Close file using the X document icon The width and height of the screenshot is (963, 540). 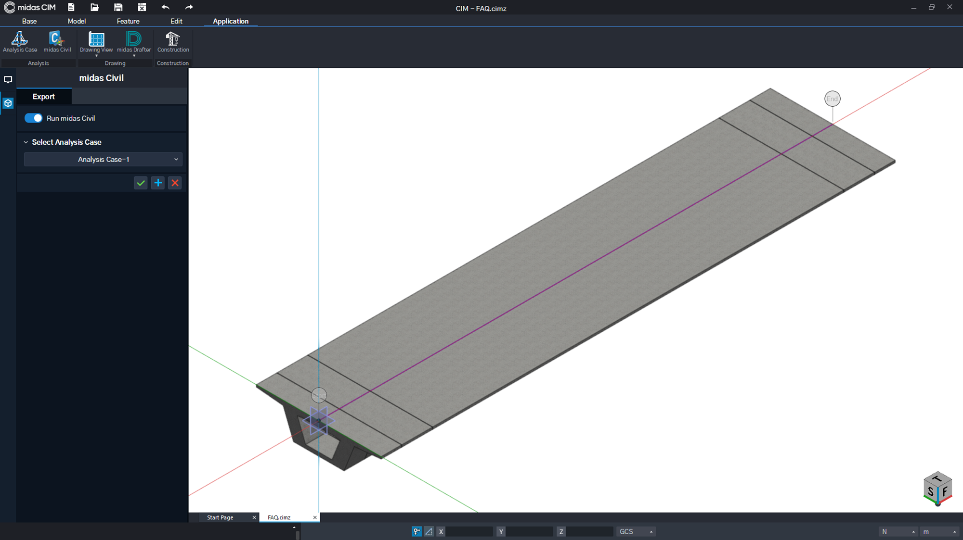coord(142,7)
